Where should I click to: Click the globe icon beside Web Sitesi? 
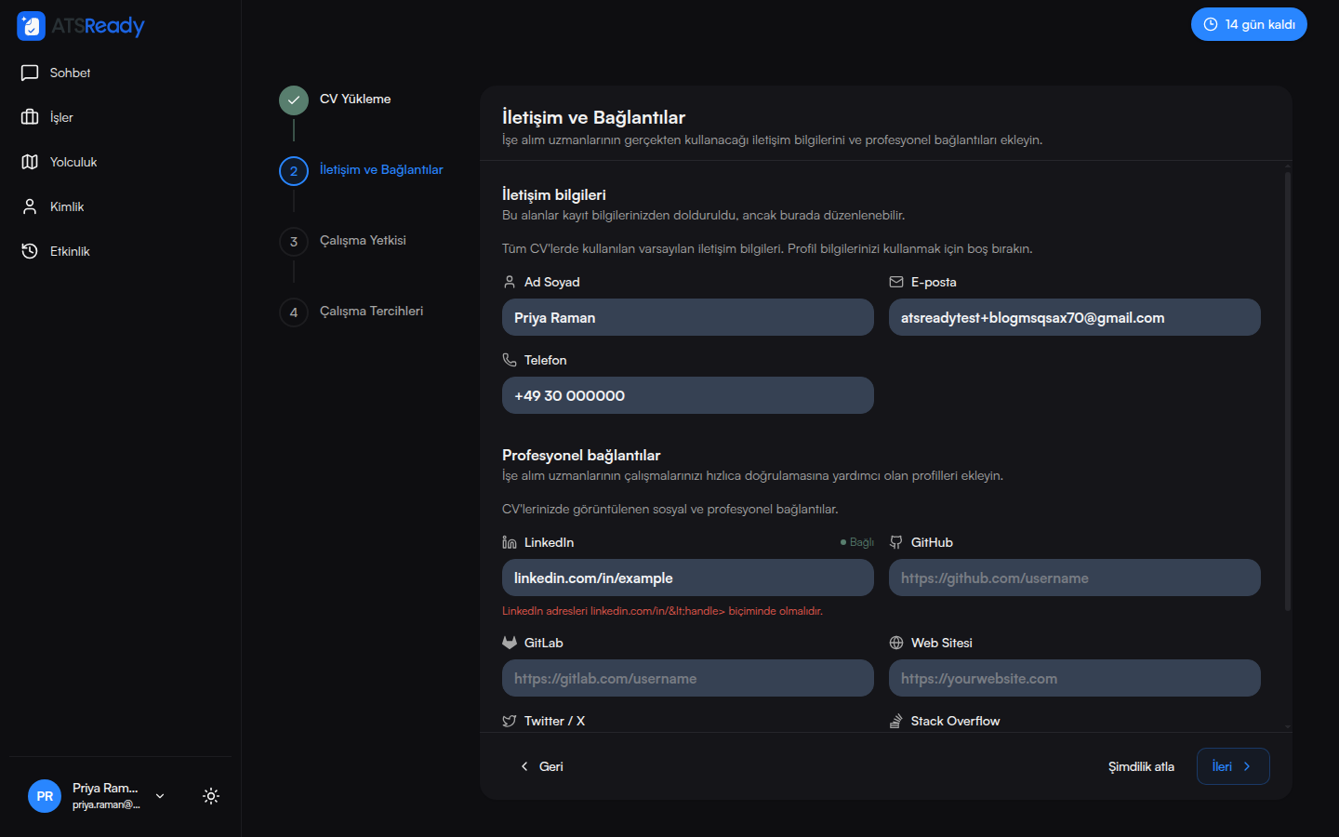point(896,643)
